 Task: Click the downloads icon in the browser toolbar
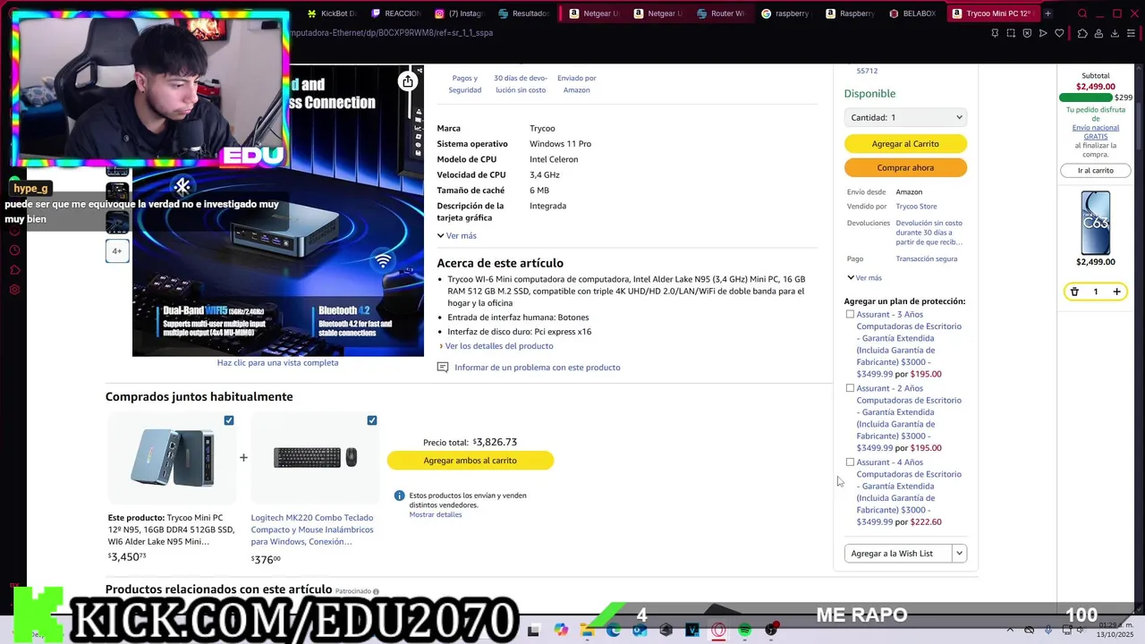tap(1115, 33)
